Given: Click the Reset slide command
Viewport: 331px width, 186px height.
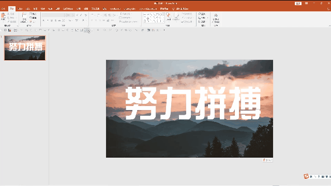Looking at the screenshot, I should [33, 18].
